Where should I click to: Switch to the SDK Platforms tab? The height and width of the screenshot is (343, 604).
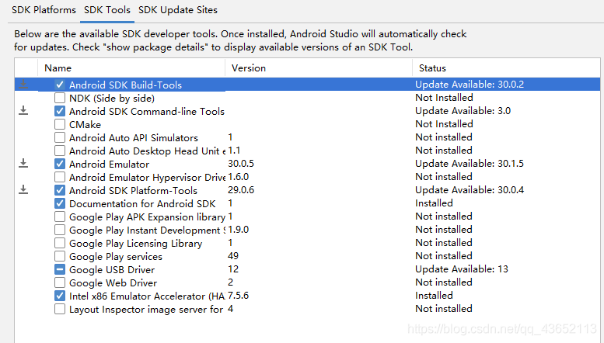click(x=44, y=10)
